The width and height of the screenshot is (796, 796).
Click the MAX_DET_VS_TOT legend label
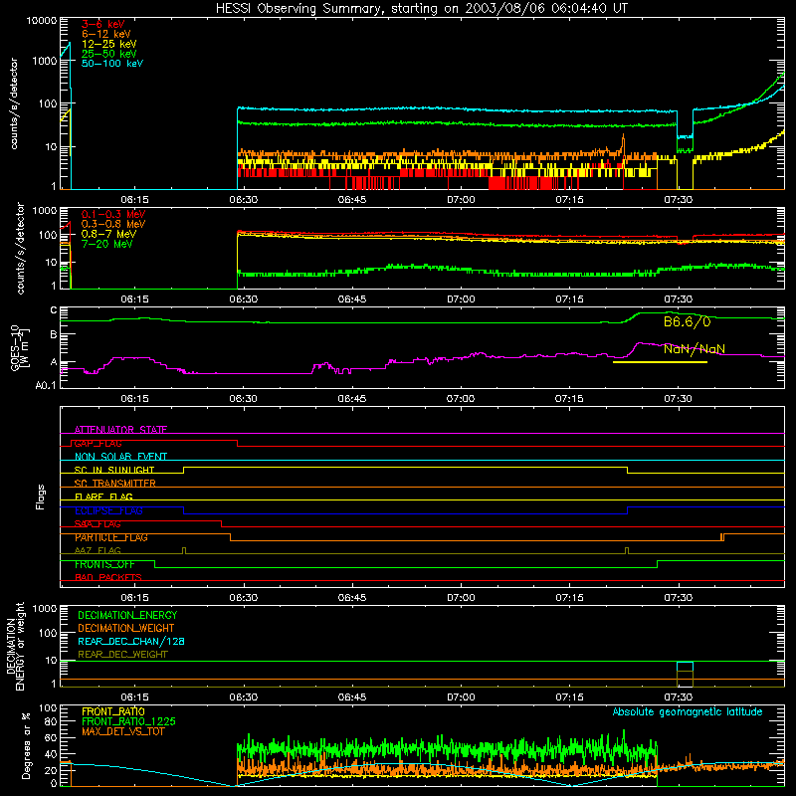click(123, 731)
